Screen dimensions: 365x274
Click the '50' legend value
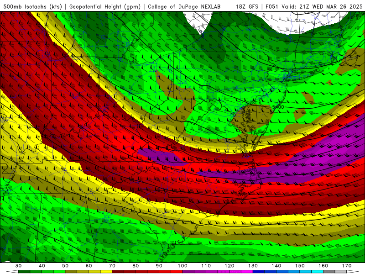click(x=65, y=266)
